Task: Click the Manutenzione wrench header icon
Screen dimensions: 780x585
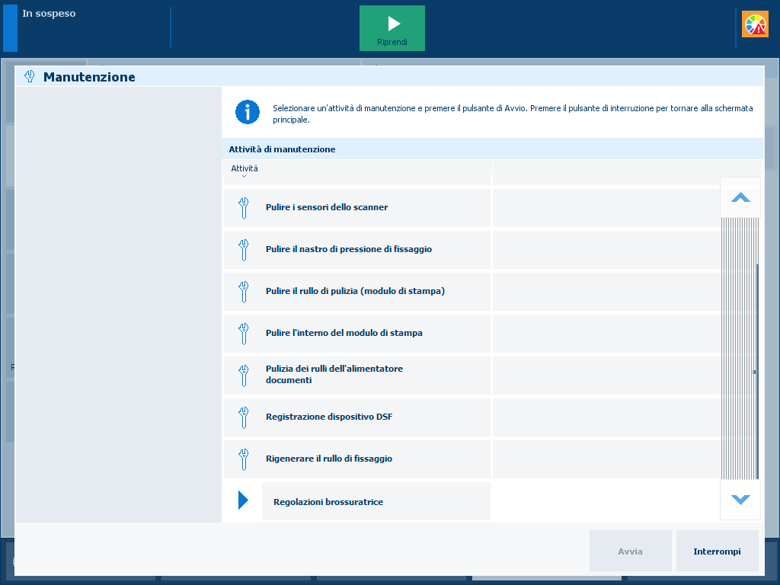Action: tap(30, 77)
